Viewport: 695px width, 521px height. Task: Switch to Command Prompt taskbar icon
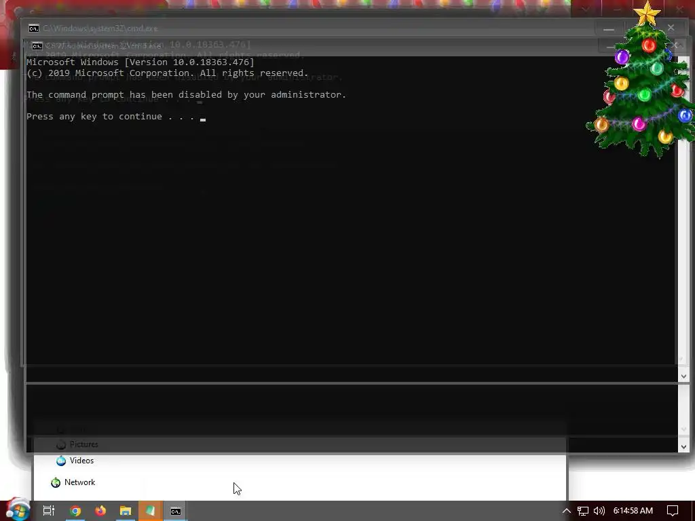tap(176, 511)
